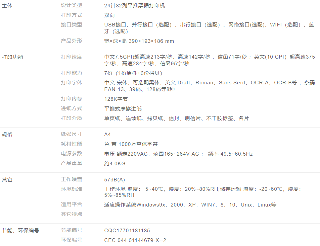
Task: Click the 57dB(A) noise value
Action: (x=115, y=180)
